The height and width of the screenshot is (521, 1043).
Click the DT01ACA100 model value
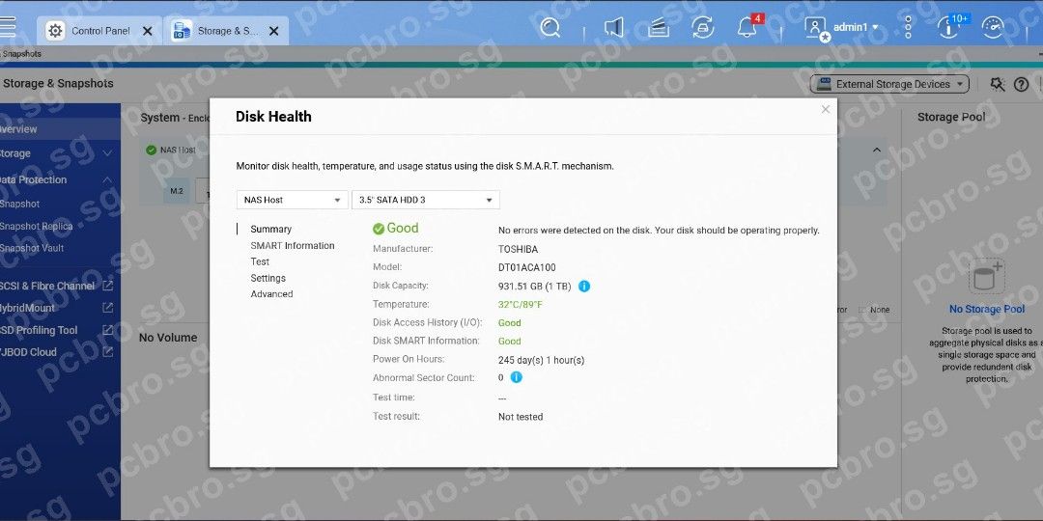(527, 268)
